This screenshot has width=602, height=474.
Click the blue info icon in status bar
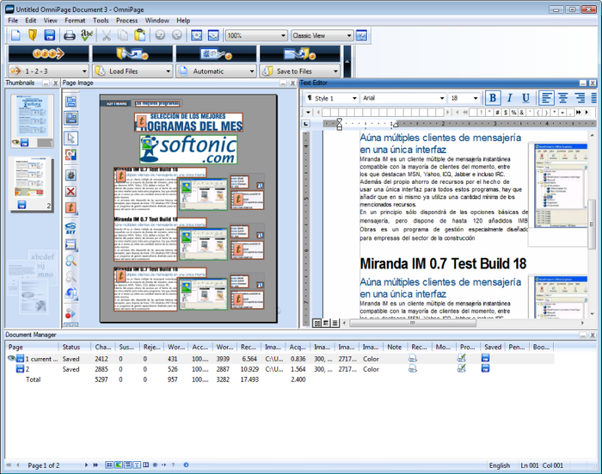click(186, 465)
